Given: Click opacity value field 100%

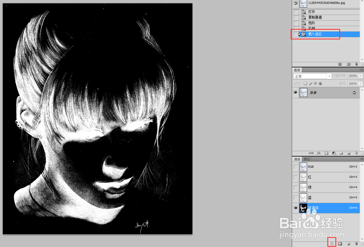Looking at the screenshot, I should click(353, 76).
